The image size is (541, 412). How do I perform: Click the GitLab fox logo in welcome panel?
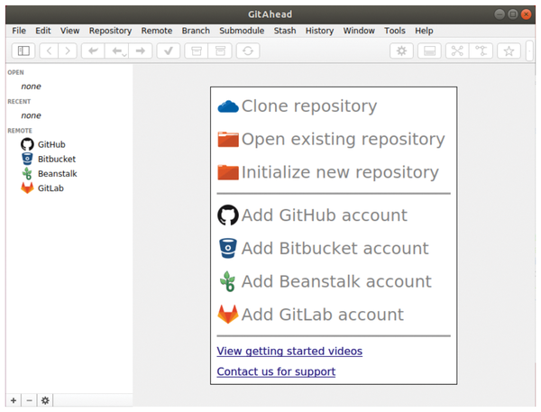tap(228, 314)
